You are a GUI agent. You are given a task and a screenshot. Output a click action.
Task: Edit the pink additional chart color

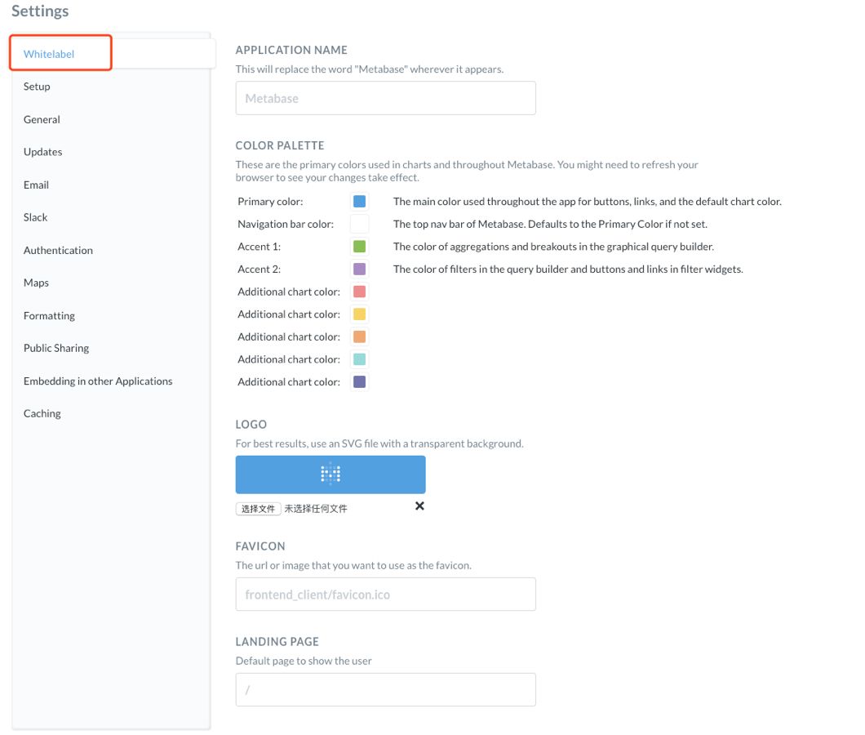[359, 292]
